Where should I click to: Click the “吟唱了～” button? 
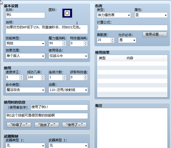(x=19, y=125)
